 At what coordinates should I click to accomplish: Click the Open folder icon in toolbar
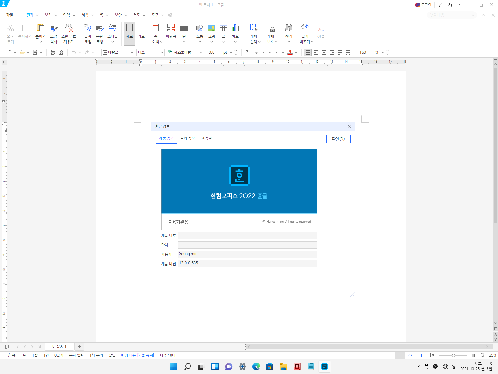point(22,52)
